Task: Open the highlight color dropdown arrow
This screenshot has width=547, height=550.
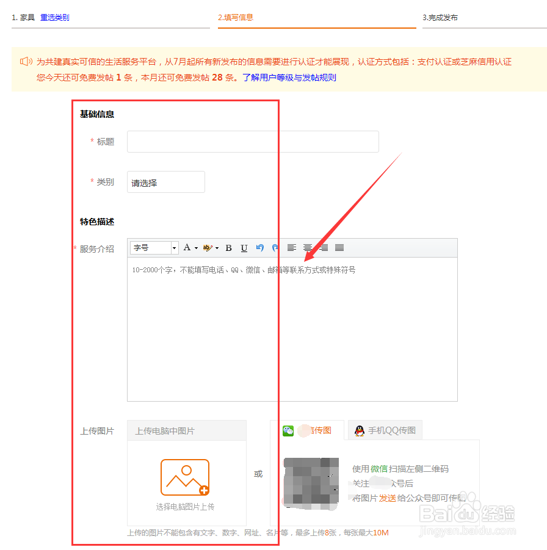Action: [x=217, y=248]
